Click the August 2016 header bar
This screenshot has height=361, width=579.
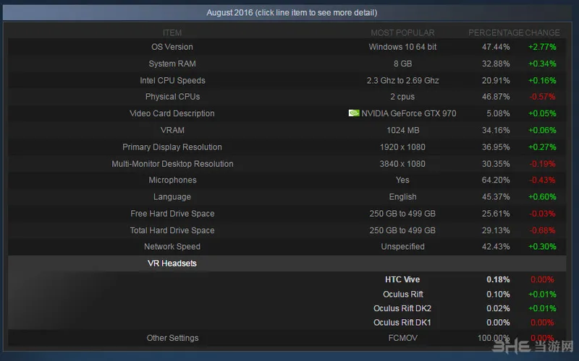pos(287,12)
